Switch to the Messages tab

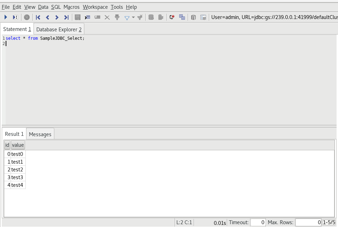(40, 134)
